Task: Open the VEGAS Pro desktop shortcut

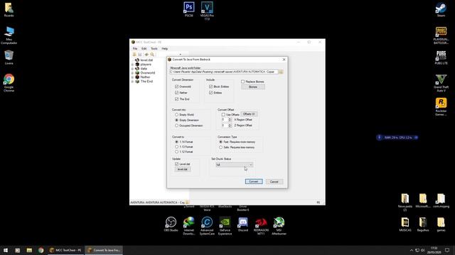Action: point(207,11)
